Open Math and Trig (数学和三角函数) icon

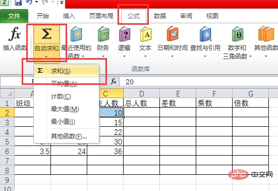pyautogui.click(x=238, y=34)
